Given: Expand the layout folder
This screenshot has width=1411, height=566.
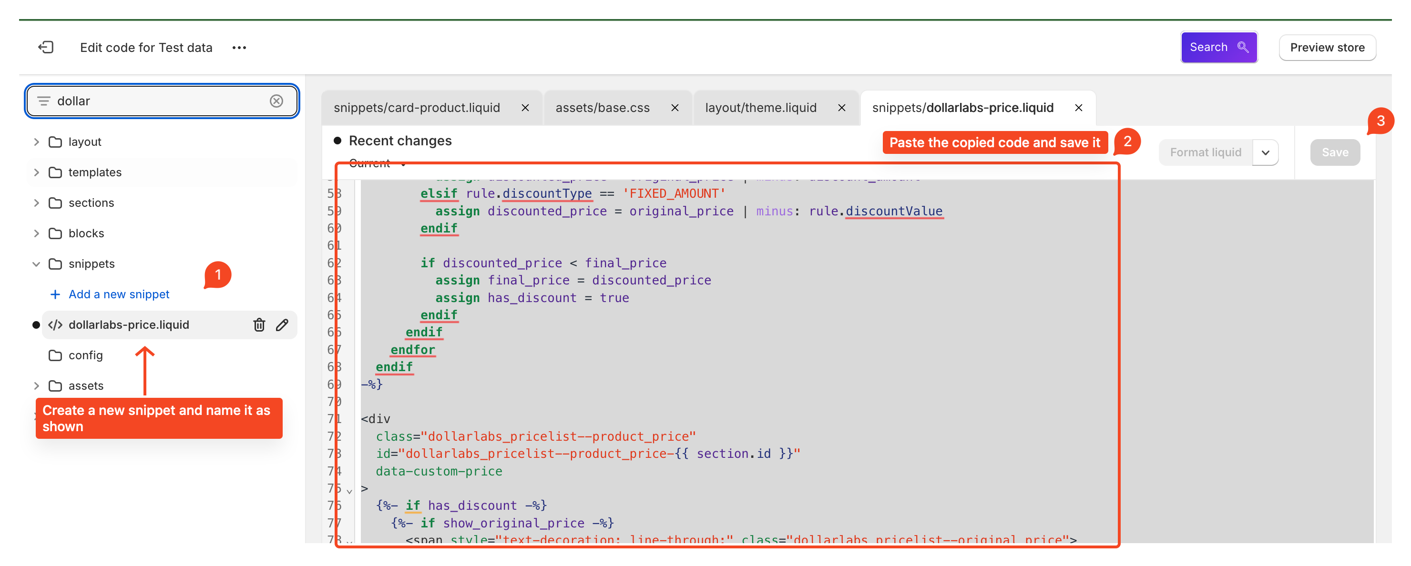Looking at the screenshot, I should [37, 142].
